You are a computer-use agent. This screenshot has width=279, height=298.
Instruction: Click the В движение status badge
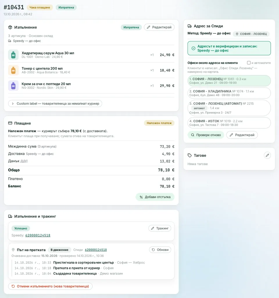coord(59,250)
